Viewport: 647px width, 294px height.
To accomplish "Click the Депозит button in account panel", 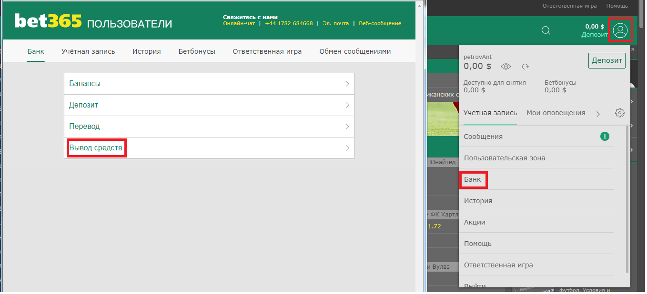I will [607, 60].
